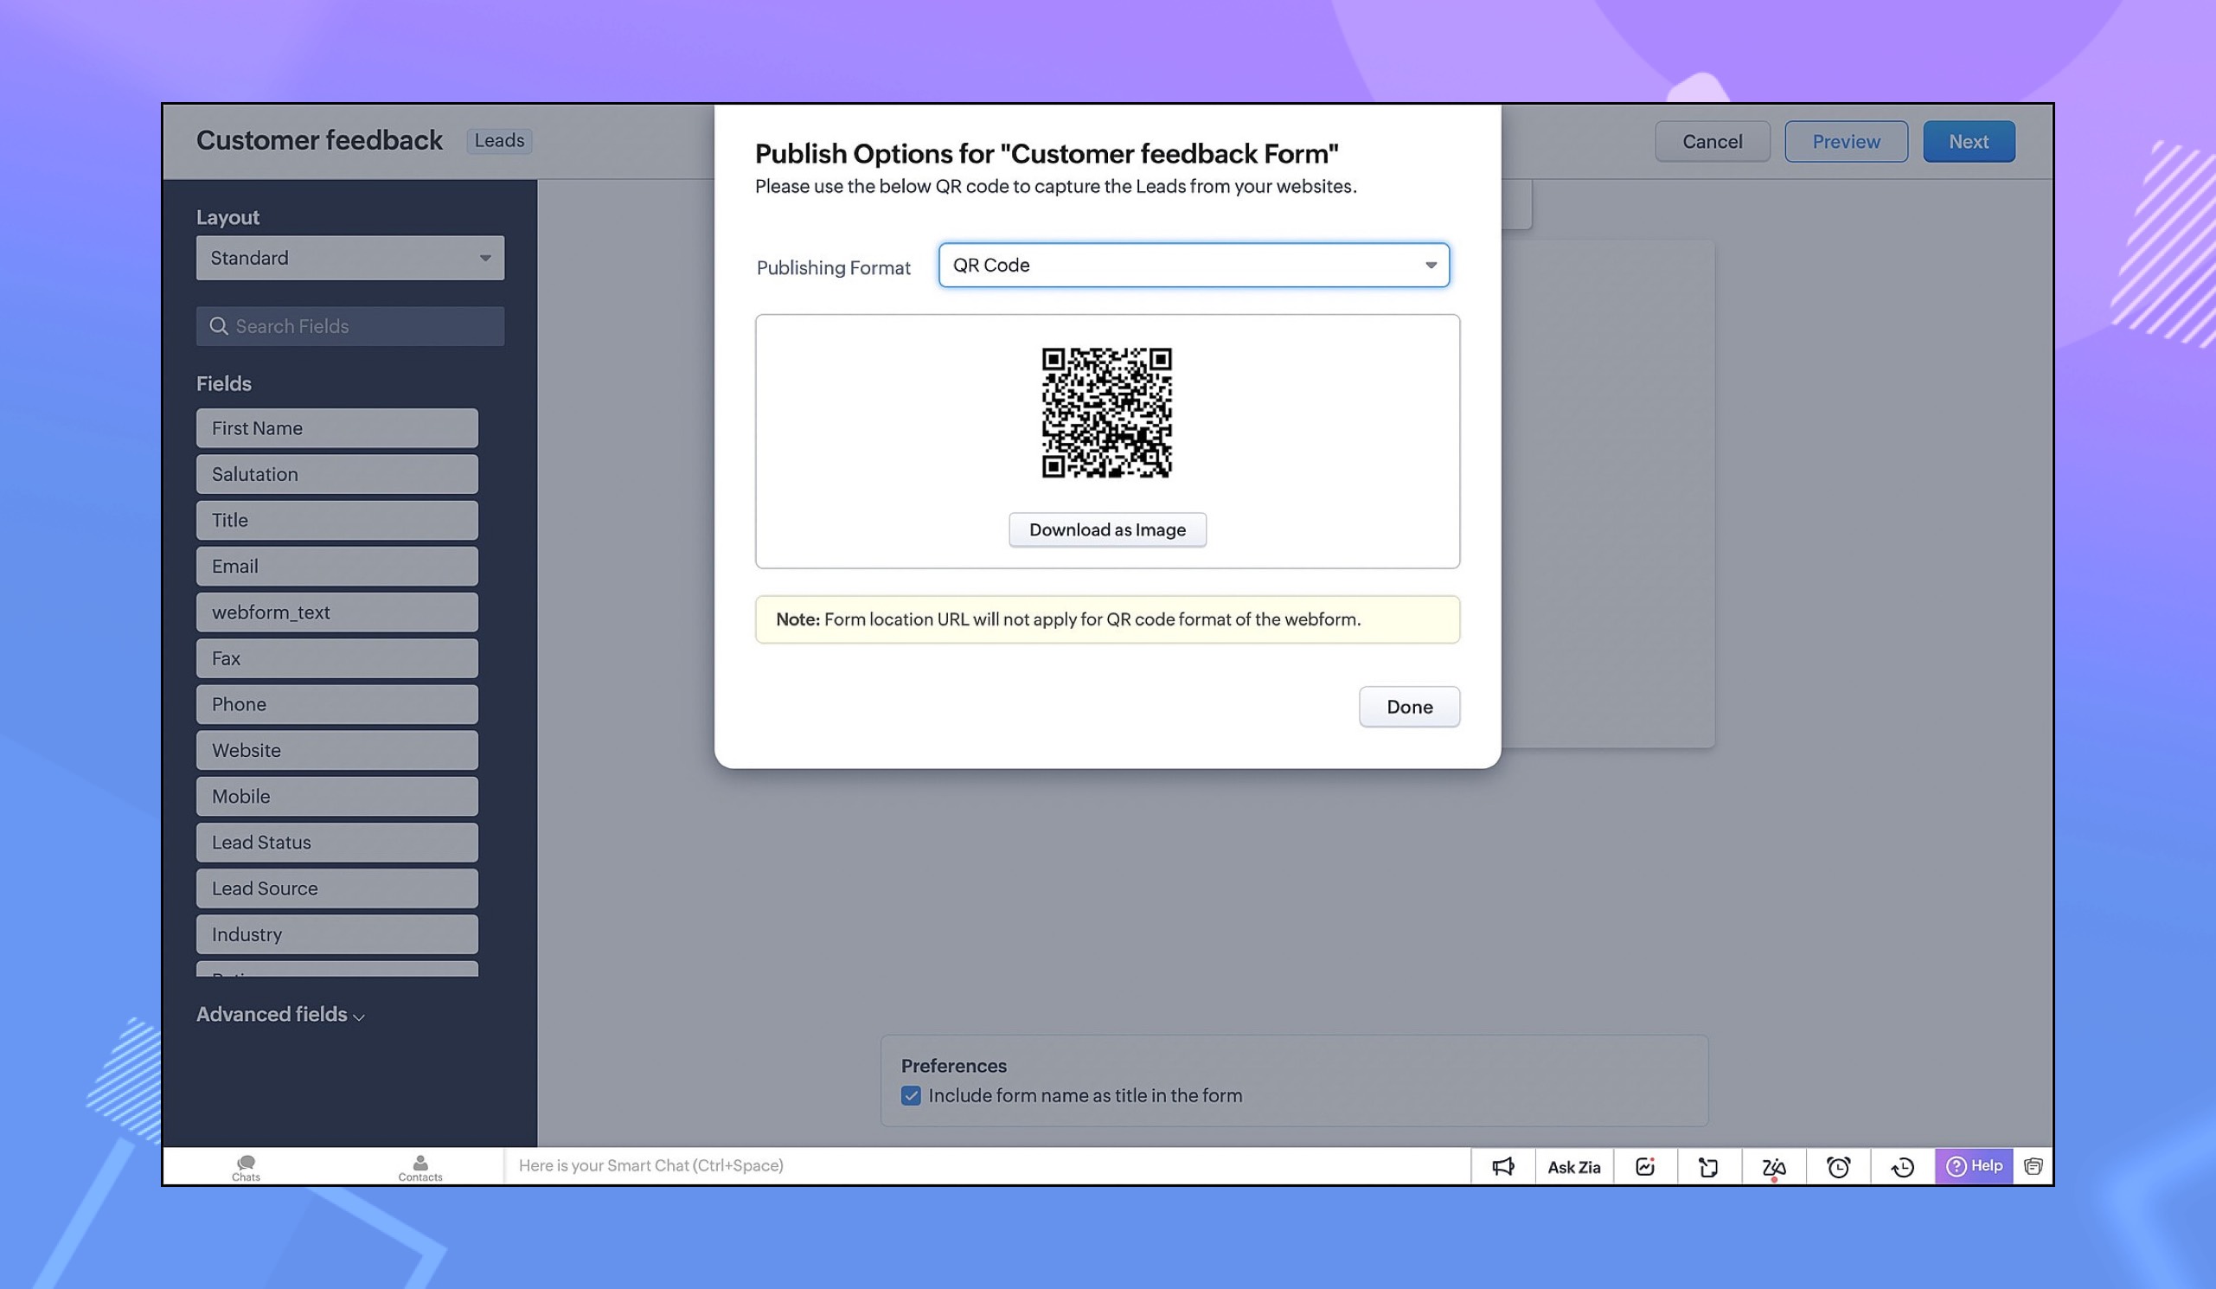Click the Done button

click(1409, 707)
